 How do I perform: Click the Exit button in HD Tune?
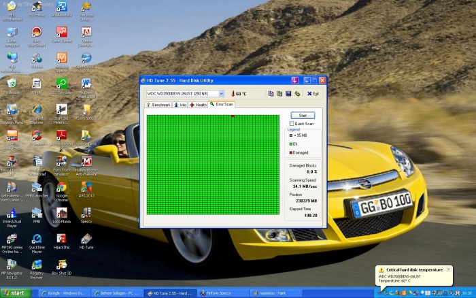point(313,93)
